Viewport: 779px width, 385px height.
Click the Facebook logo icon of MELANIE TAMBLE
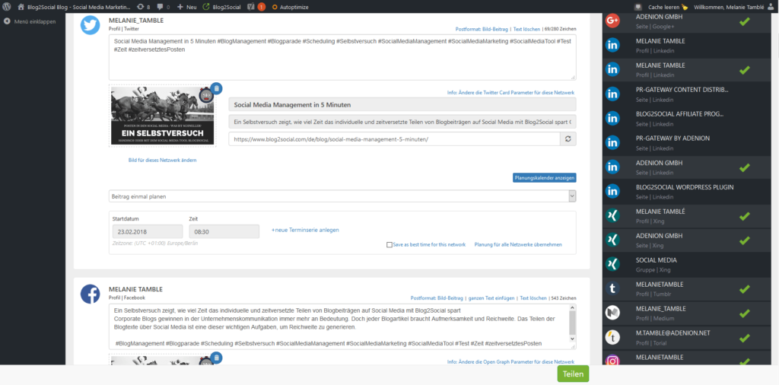point(91,294)
